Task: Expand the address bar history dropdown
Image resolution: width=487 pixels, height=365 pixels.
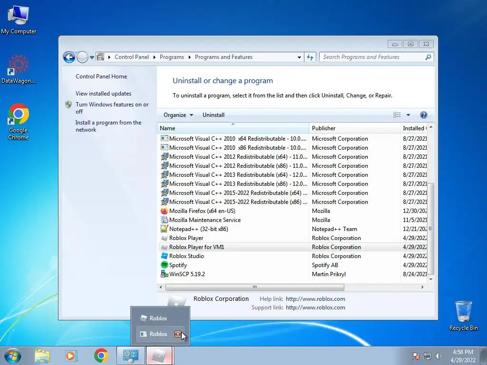Action: [299, 58]
